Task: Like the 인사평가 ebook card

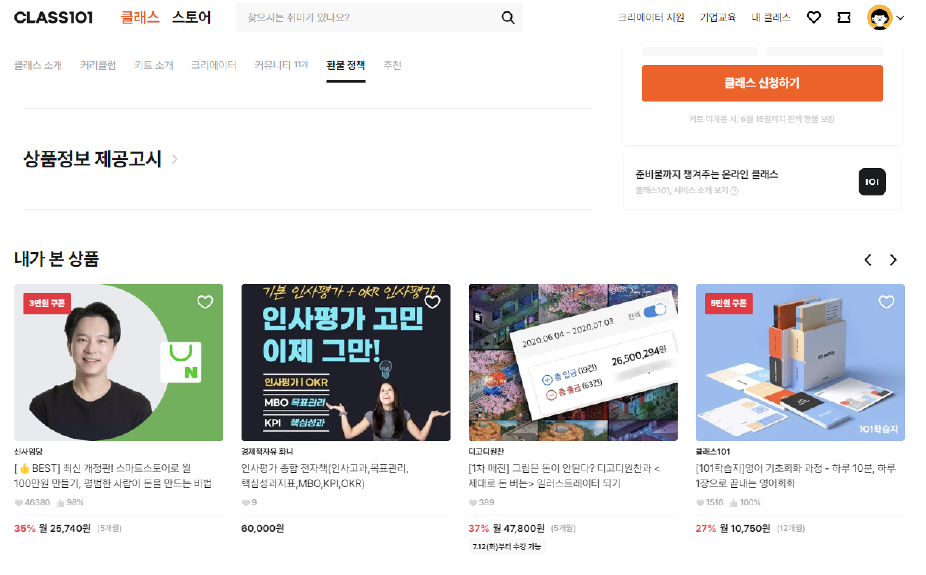Action: 432,302
